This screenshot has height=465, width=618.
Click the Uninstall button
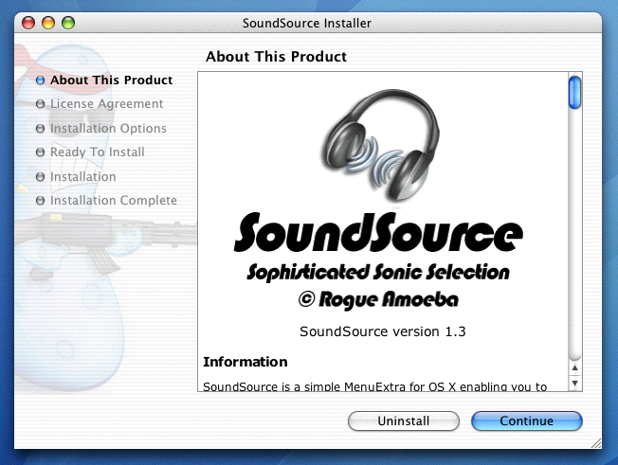[404, 420]
